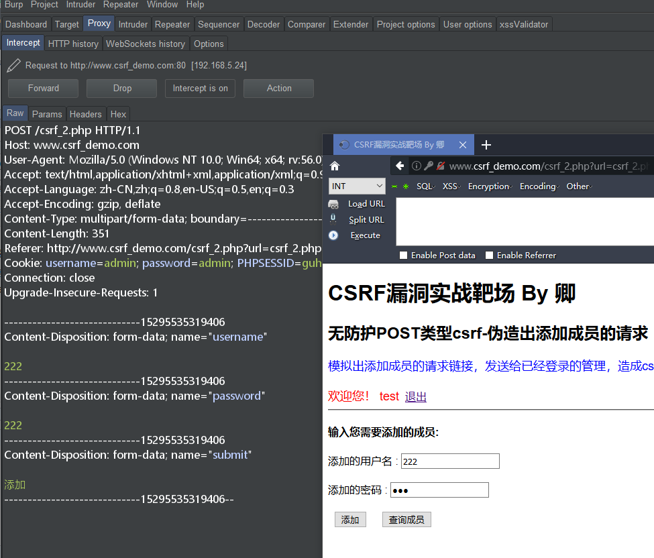Click the HackBar URL text area
Viewport: 654px width, 558px height.
[x=525, y=221]
